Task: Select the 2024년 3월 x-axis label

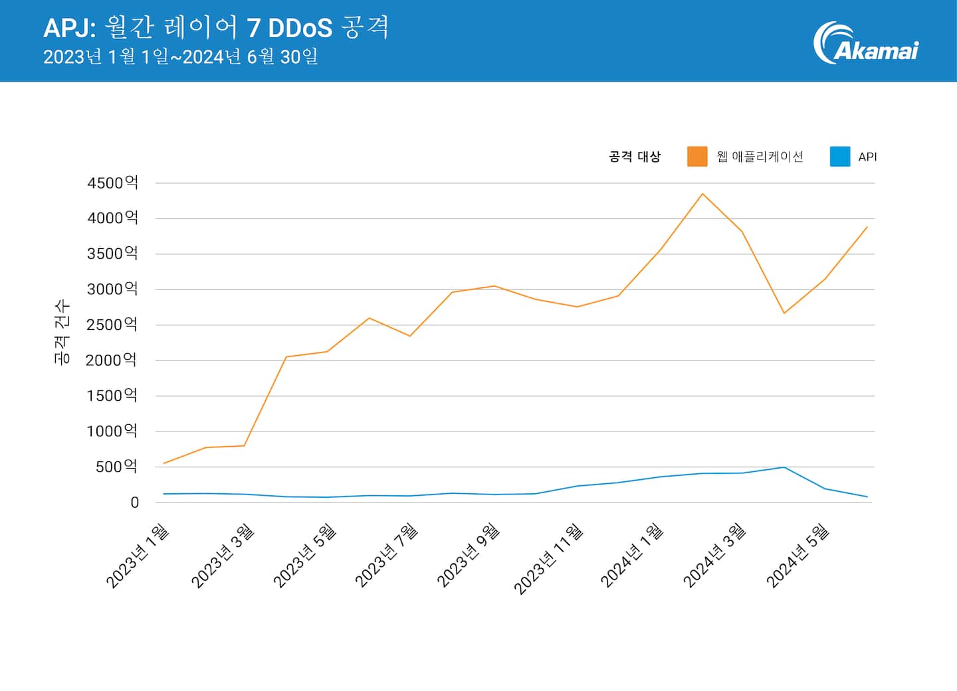Action: tap(715, 556)
